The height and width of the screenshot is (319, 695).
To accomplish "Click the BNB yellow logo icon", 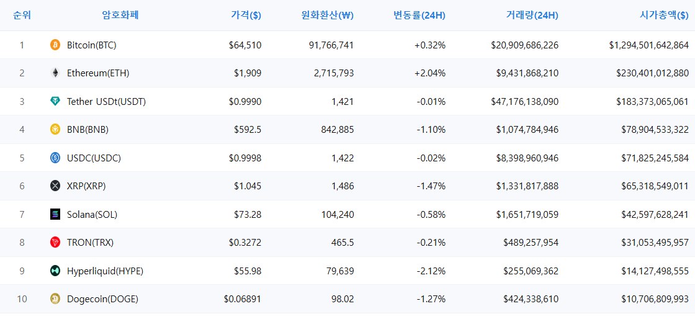I will coord(55,129).
